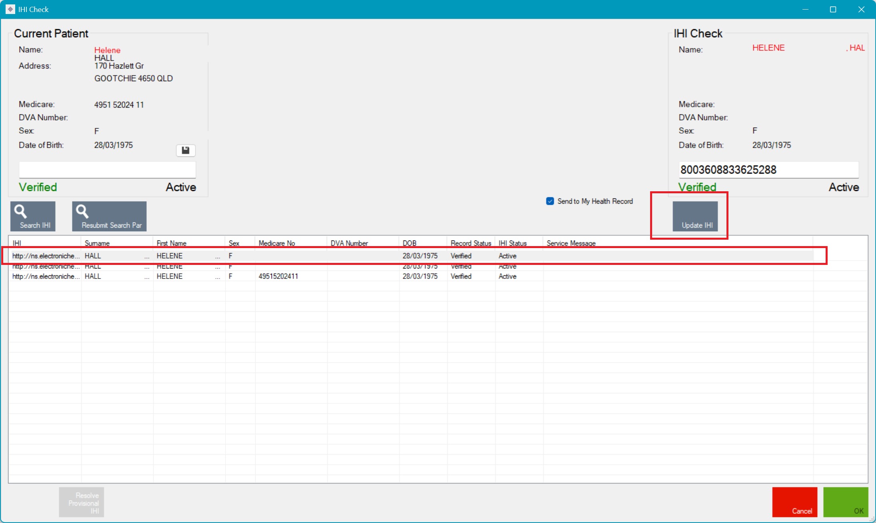
Task: Click the Surname column header
Action: [x=97, y=243]
